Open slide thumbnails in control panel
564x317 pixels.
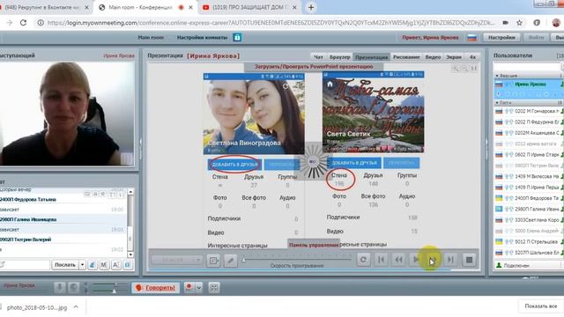(x=213, y=260)
